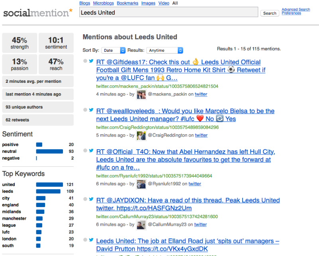Open the @CraigReddington avatar thumbnail

(x=141, y=136)
